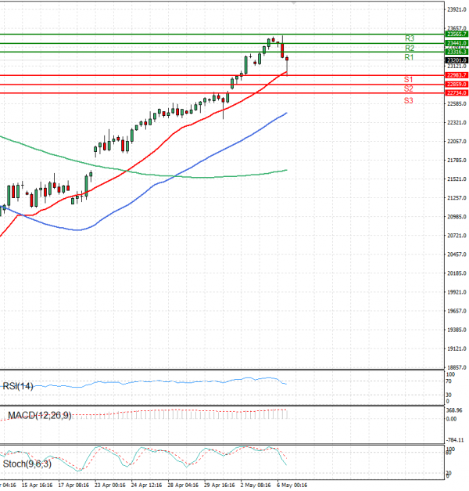Click the 22057.0 axis value

point(456,142)
